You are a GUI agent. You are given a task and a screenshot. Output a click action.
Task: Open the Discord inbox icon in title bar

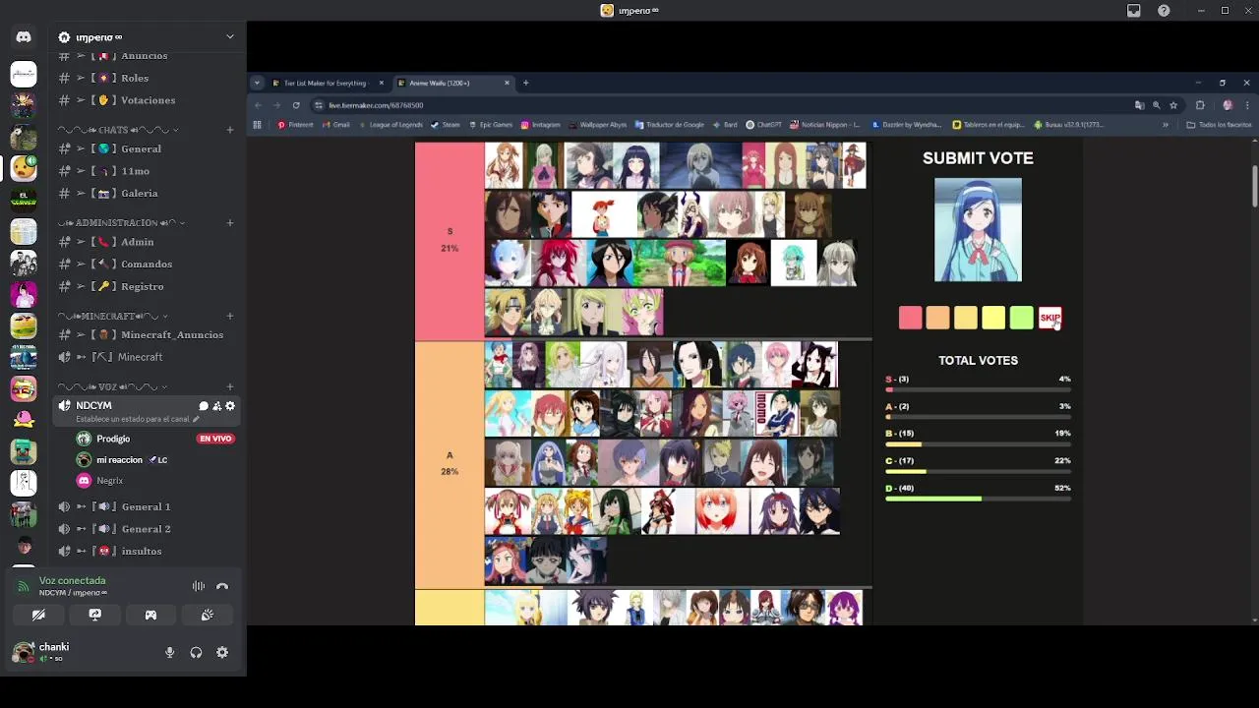point(1134,11)
